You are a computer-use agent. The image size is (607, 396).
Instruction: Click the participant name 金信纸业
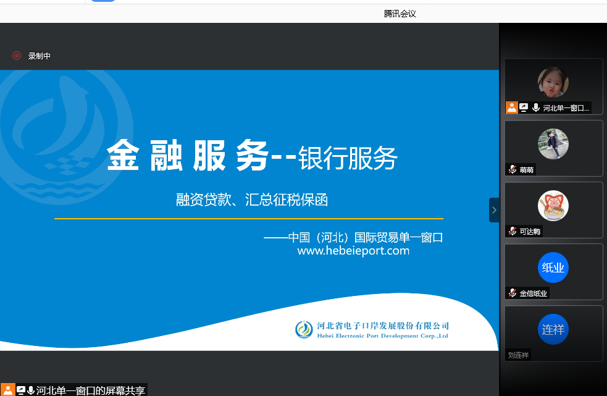(x=534, y=293)
